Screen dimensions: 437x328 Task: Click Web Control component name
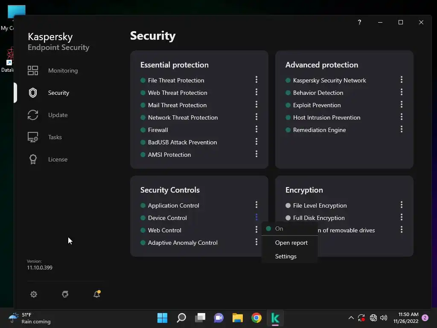164,230
